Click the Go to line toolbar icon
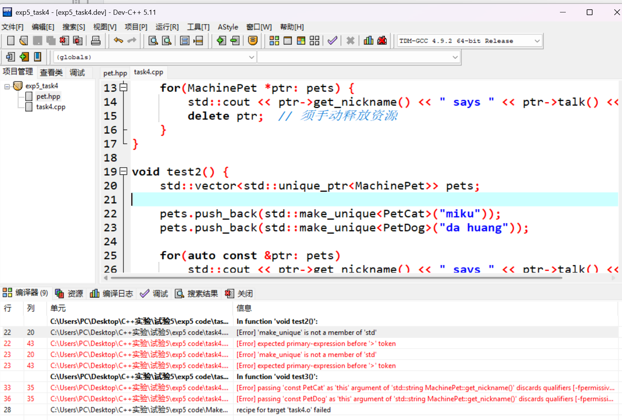This screenshot has height=420, width=622. tap(198, 41)
